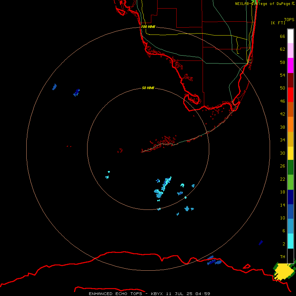Click the dark red 54 K FT swatch
This screenshot has height=296, width=296.
[290, 80]
